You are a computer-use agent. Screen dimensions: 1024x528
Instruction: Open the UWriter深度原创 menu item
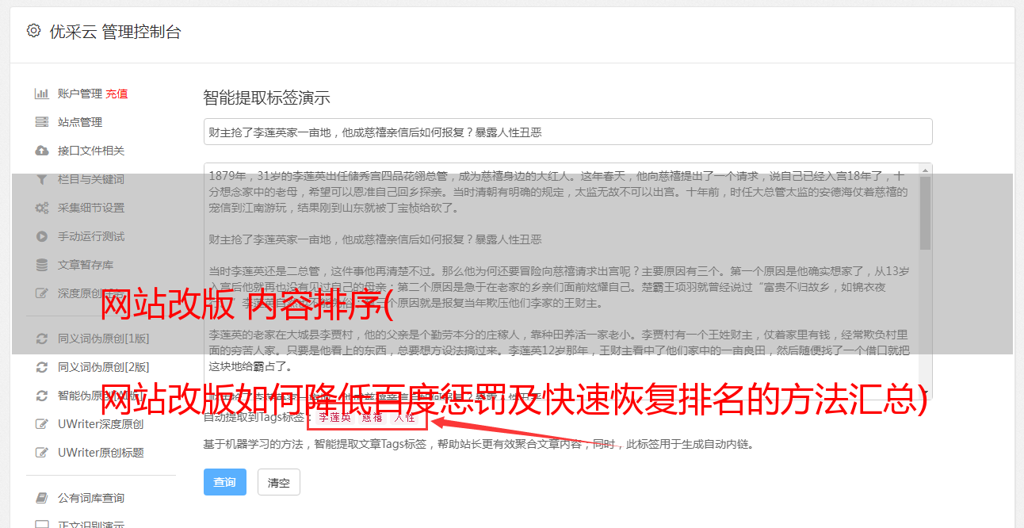(x=101, y=424)
